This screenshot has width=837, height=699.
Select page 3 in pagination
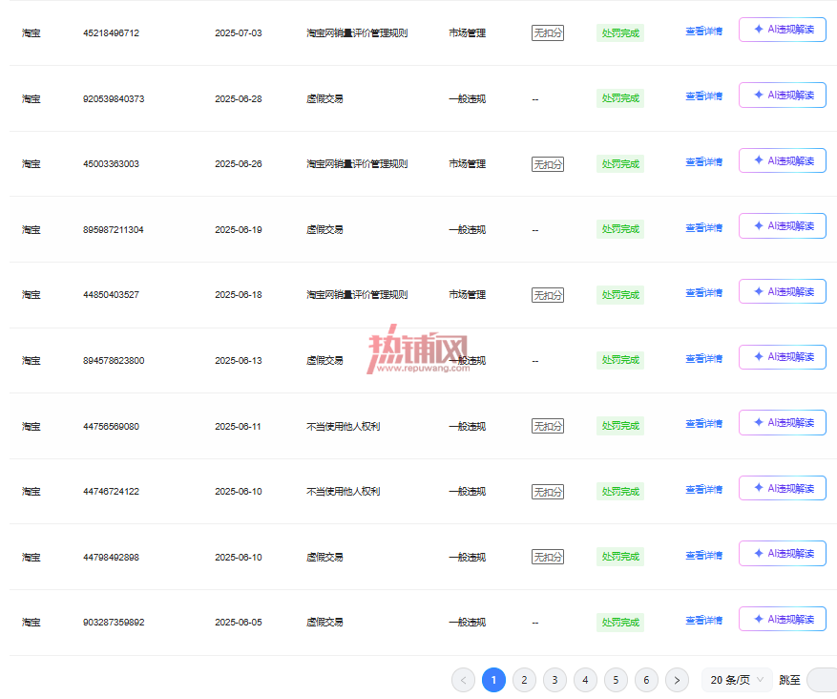pos(555,680)
